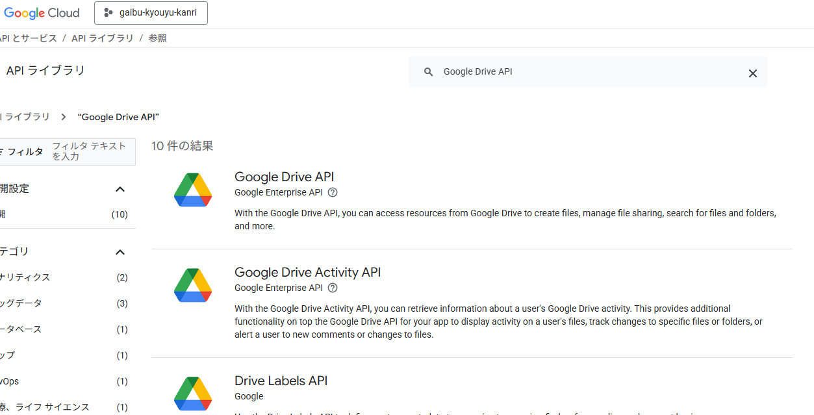Click the Google Drive Activity API icon
Image resolution: width=814 pixels, height=415 pixels.
(x=193, y=286)
